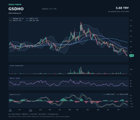Click the 4.0 price axis label
The height and width of the screenshot is (120, 140).
coord(131,52)
